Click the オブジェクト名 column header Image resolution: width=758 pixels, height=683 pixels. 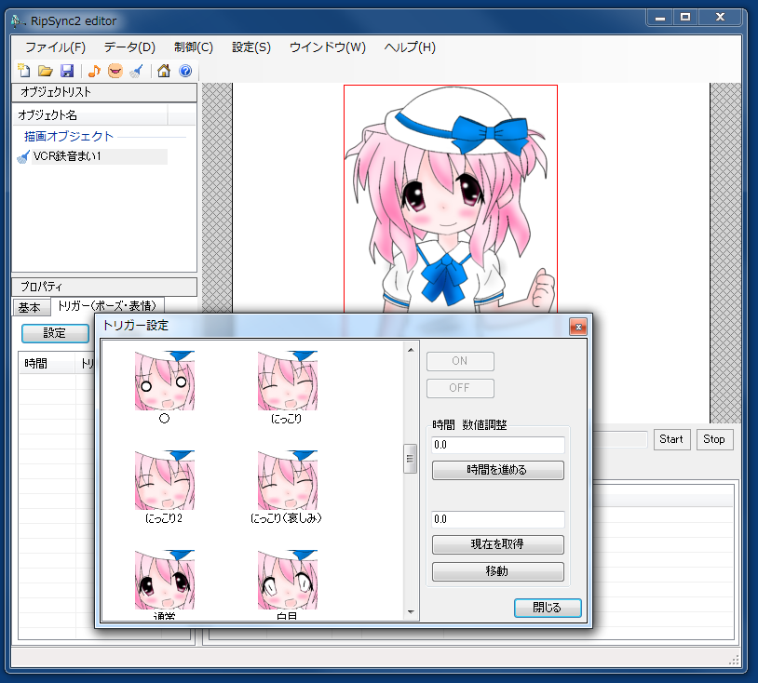click(90, 115)
